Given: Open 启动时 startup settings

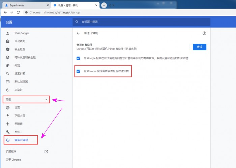Looking at the screenshot, I should 18,90.
